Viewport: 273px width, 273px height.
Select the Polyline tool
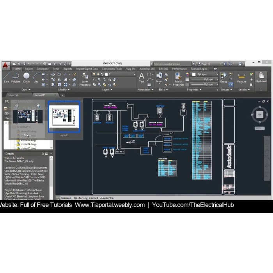click(x=16, y=77)
